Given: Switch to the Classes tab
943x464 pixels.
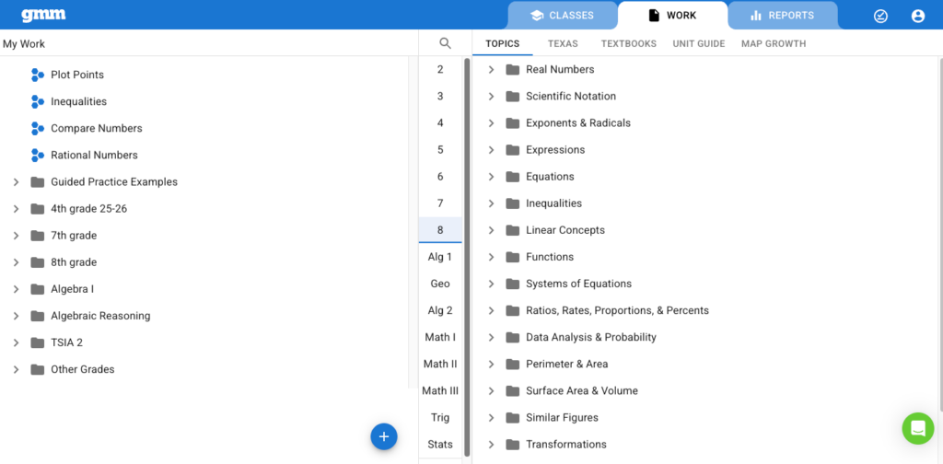Looking at the screenshot, I should 562,16.
